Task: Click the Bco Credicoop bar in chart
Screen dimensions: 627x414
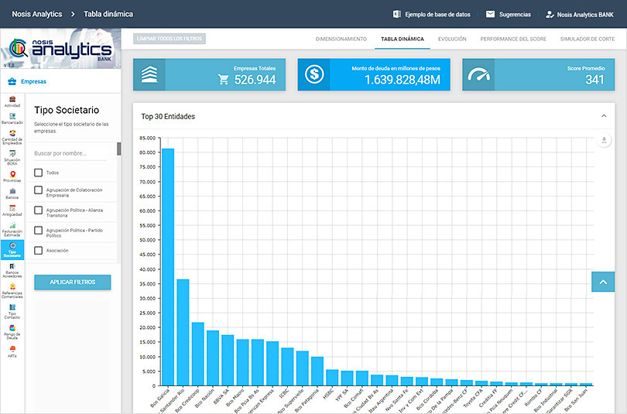Action: coord(198,354)
